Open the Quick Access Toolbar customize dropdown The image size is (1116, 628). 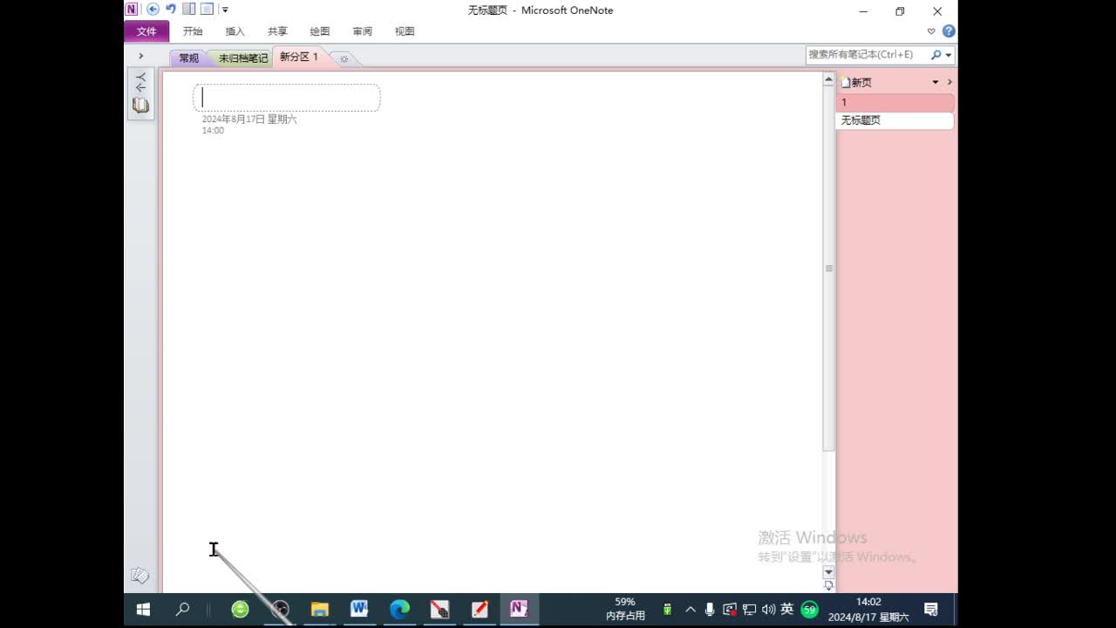[225, 10]
